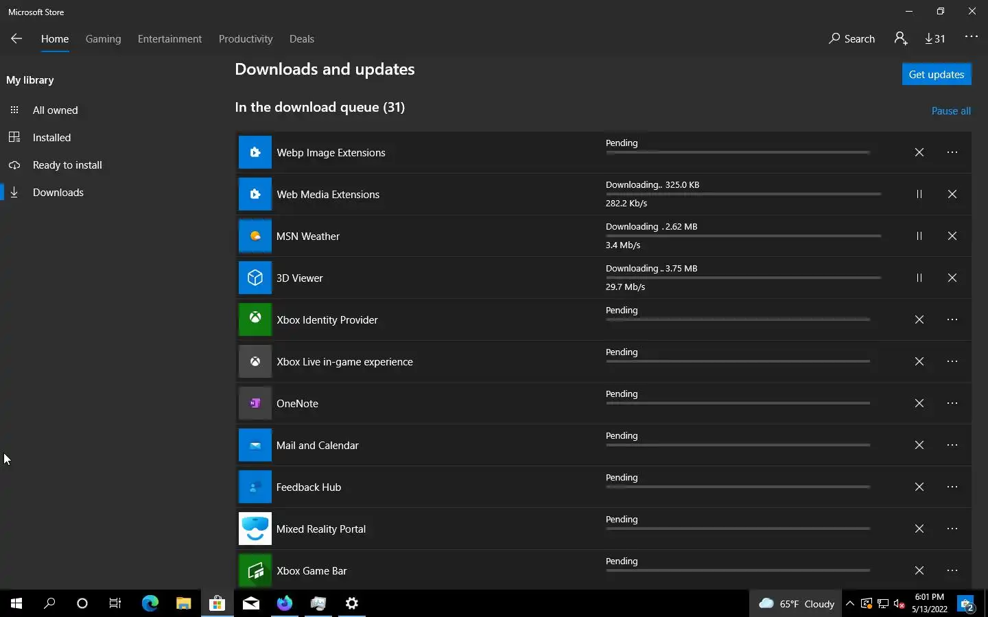Click the Mixed Reality Portal app icon
This screenshot has height=617, width=988.
[x=255, y=529]
